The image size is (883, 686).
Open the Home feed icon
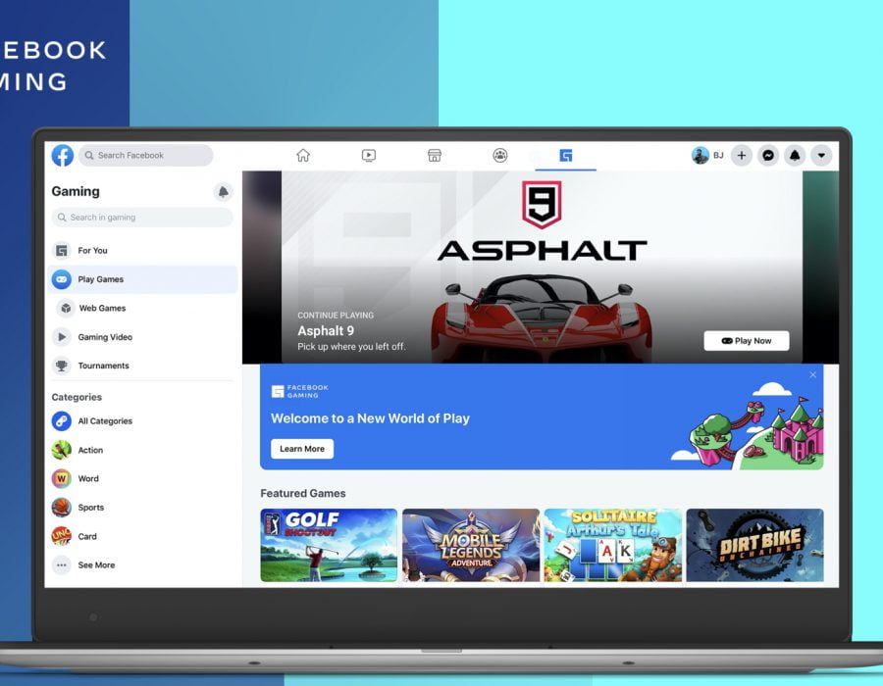point(303,156)
